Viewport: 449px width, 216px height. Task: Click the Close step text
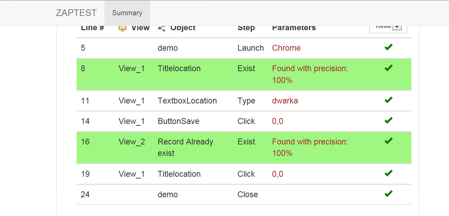248,194
